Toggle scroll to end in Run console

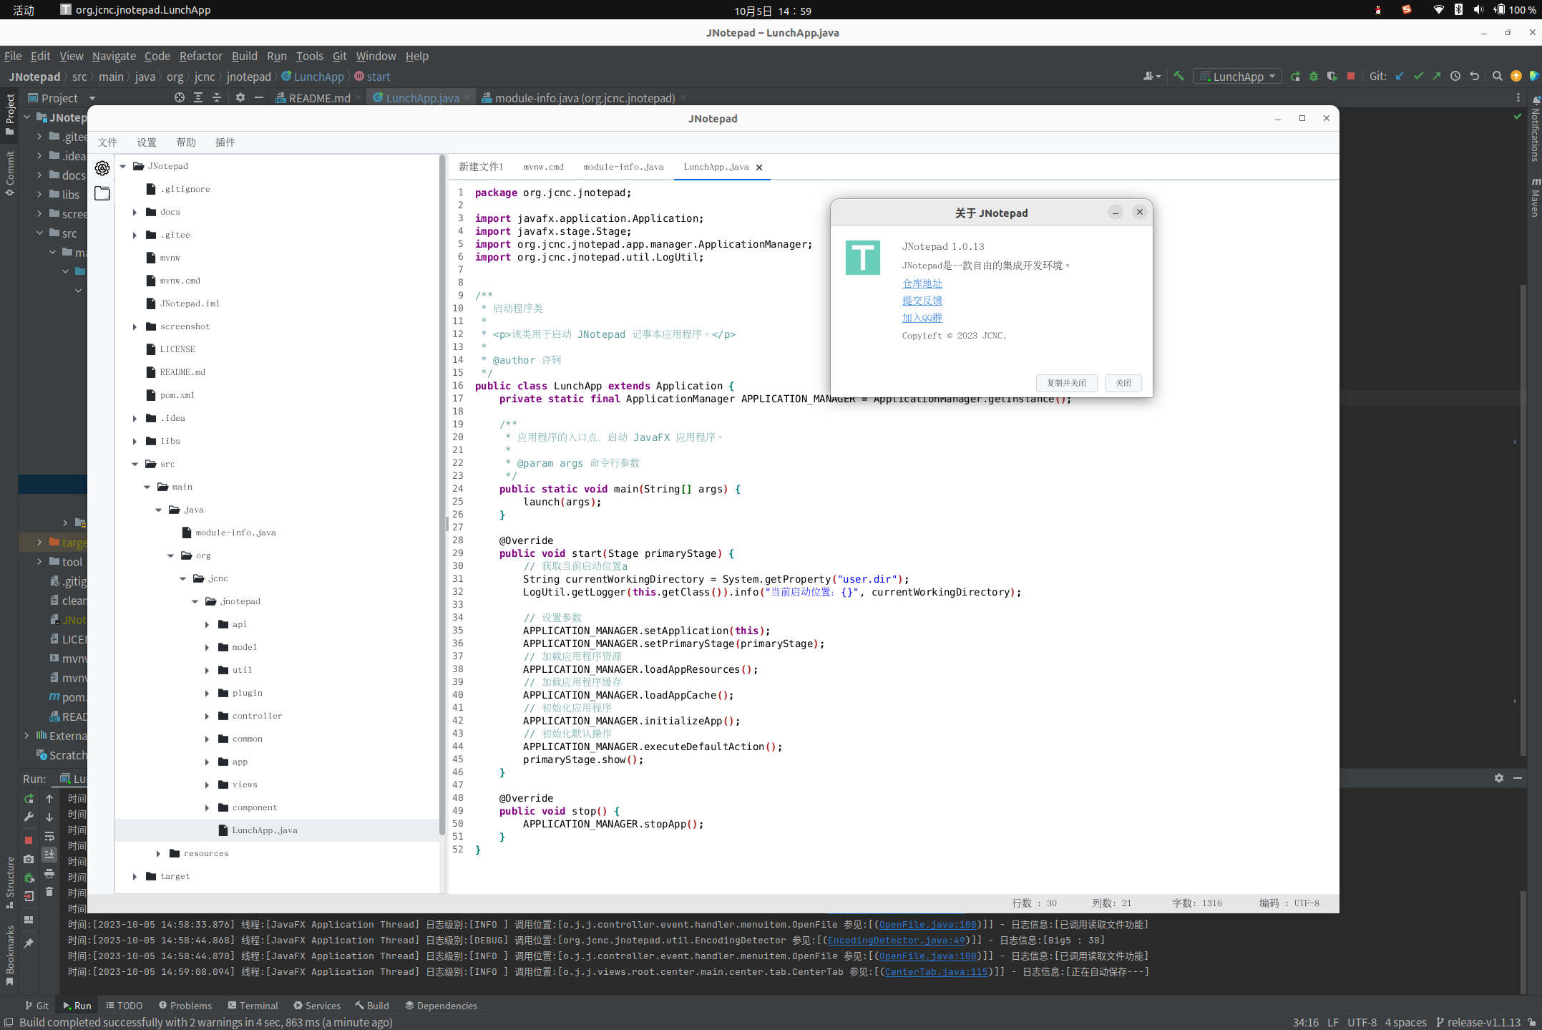tap(49, 855)
